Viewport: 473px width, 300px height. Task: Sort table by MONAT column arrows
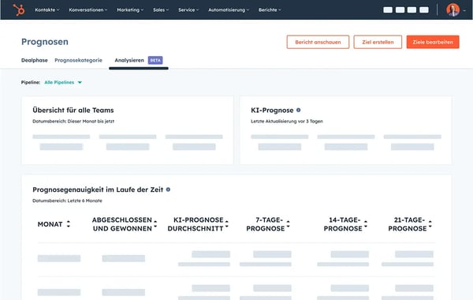pyautogui.click(x=69, y=224)
